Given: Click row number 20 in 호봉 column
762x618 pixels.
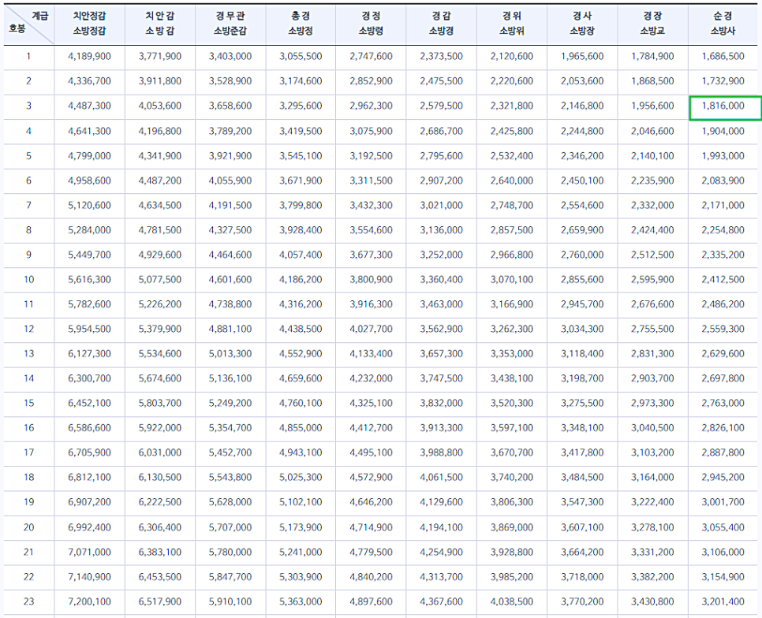Looking at the screenshot, I should click(x=28, y=527).
